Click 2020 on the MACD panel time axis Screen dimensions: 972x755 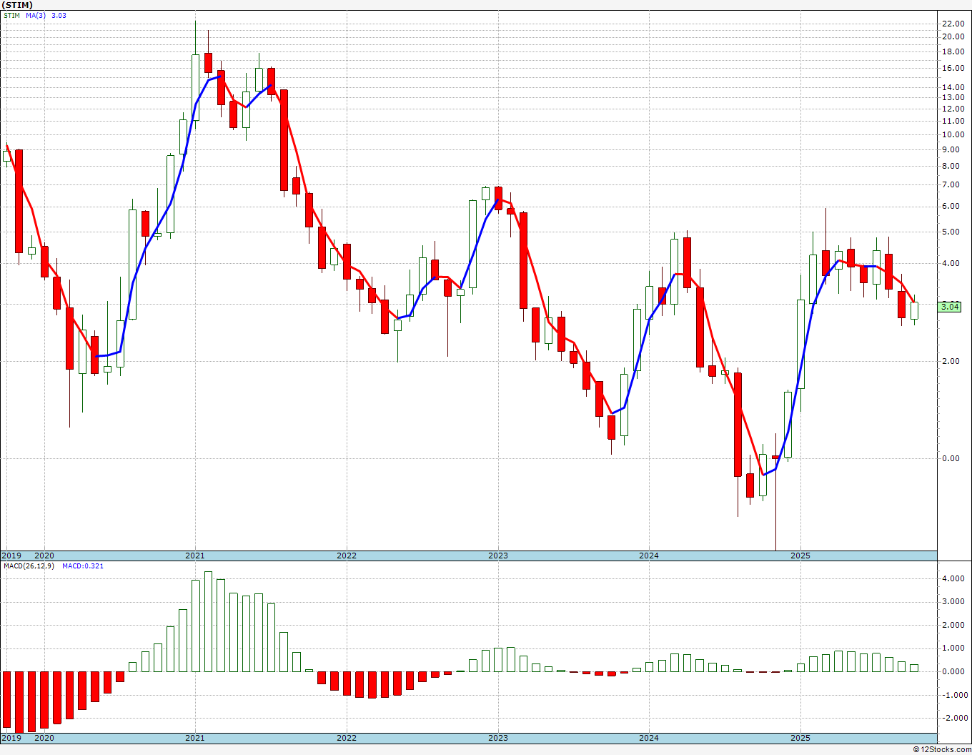click(44, 738)
